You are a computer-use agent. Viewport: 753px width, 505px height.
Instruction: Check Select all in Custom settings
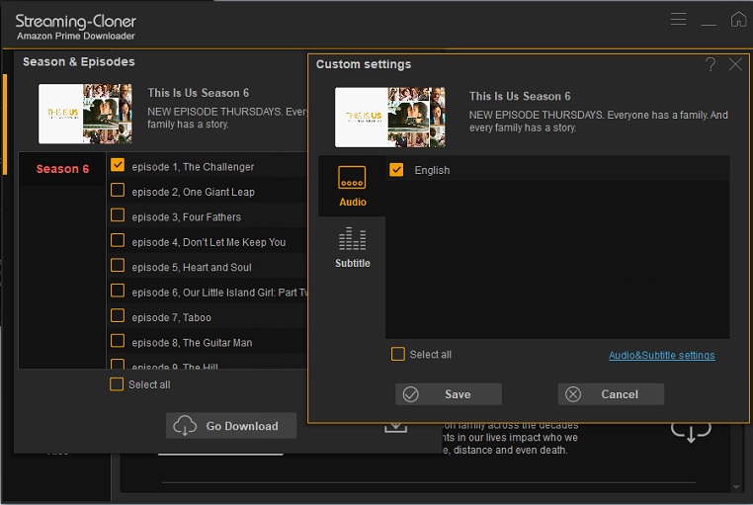397,354
